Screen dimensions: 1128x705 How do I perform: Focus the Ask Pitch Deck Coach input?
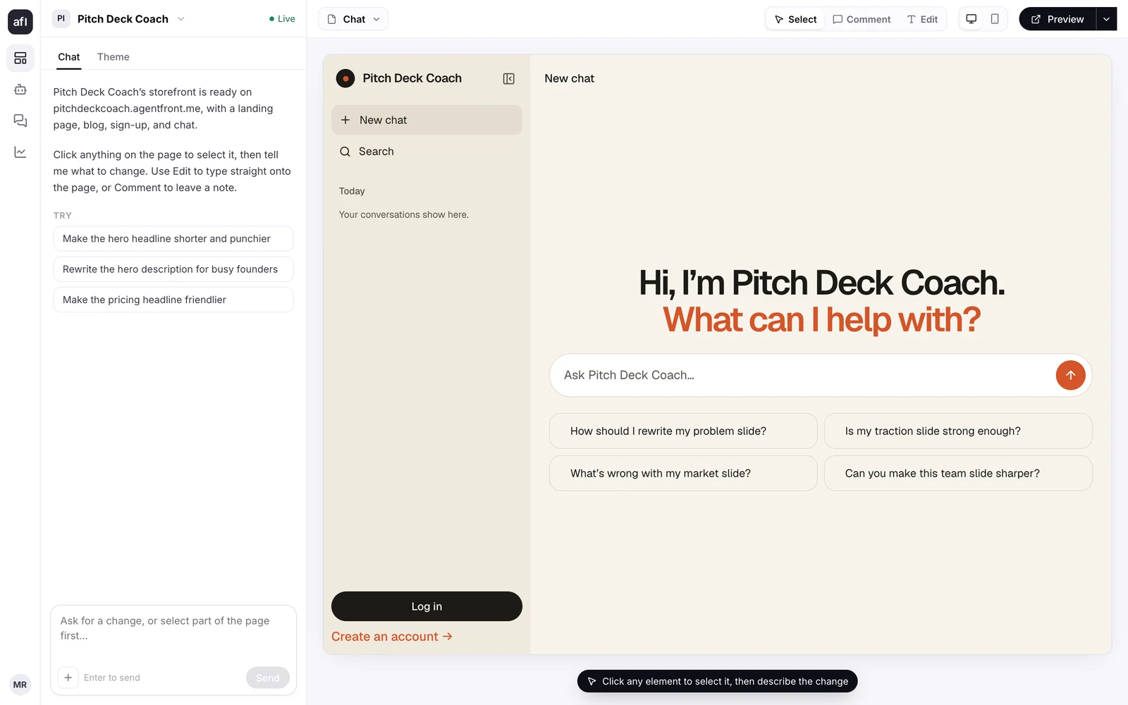[x=804, y=375]
